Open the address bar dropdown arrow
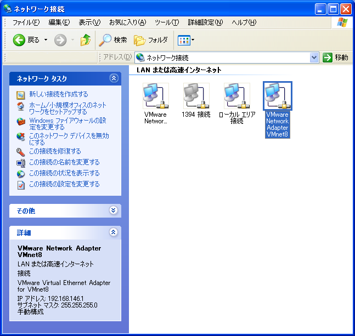355x336 pixels. 314,58
